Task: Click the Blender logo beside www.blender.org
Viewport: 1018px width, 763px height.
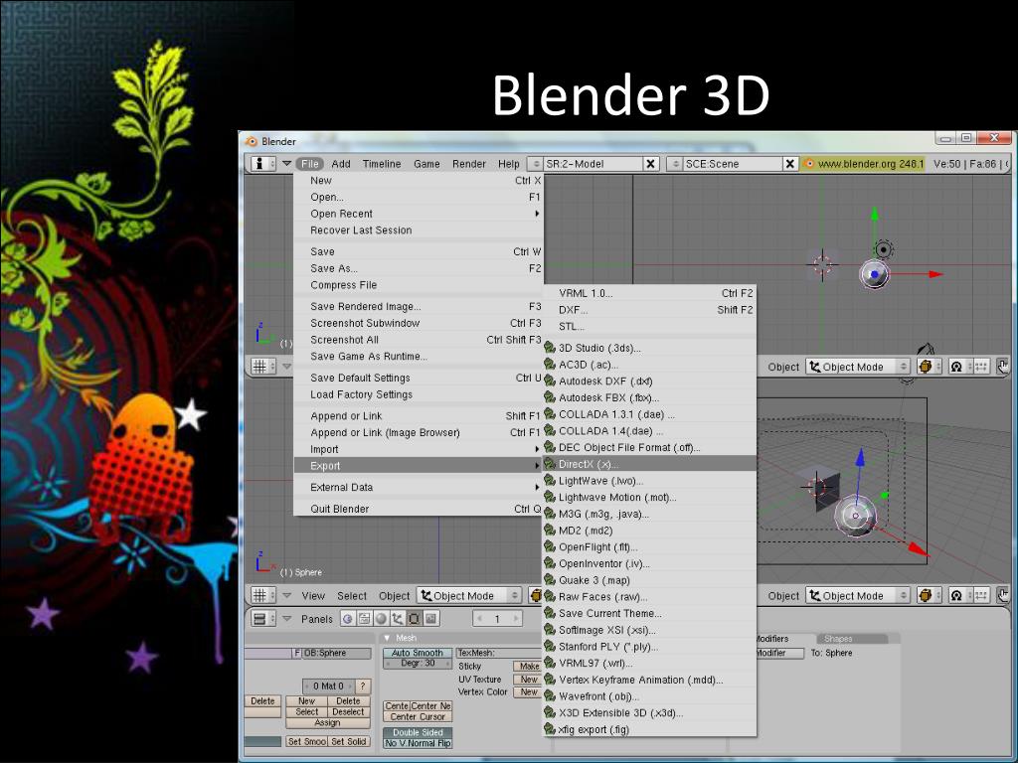Action: 809,164
